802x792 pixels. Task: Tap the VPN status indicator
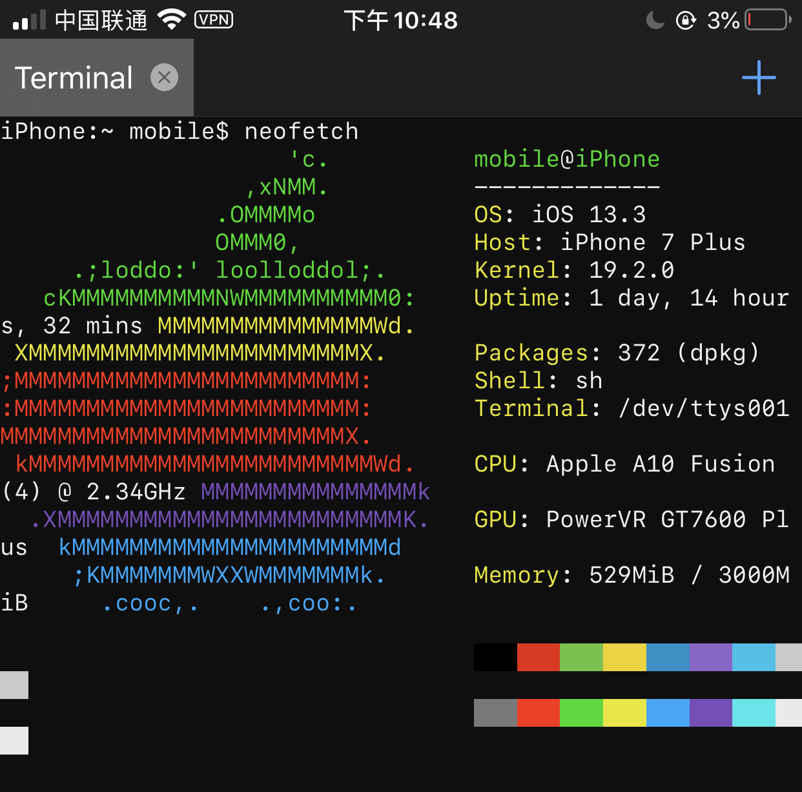click(x=214, y=20)
